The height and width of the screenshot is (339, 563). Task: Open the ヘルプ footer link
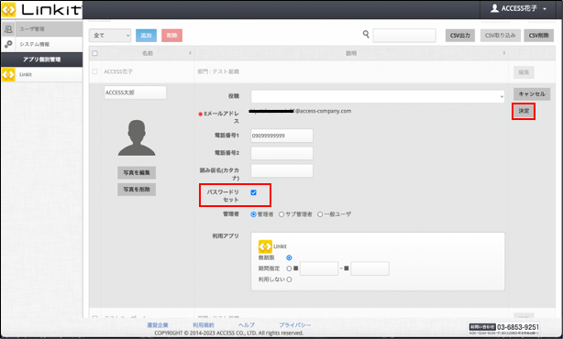(247, 325)
